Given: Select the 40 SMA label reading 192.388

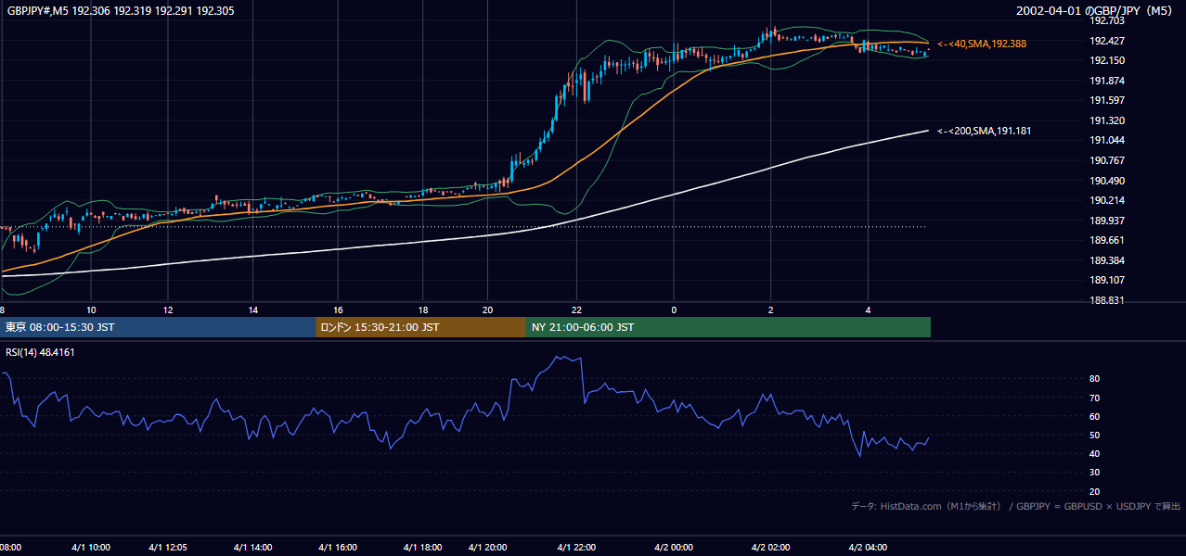Looking at the screenshot, I should click(x=982, y=44).
